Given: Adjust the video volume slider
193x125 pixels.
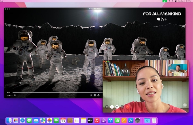Looking at the screenshot, I should (x=10, y=95).
